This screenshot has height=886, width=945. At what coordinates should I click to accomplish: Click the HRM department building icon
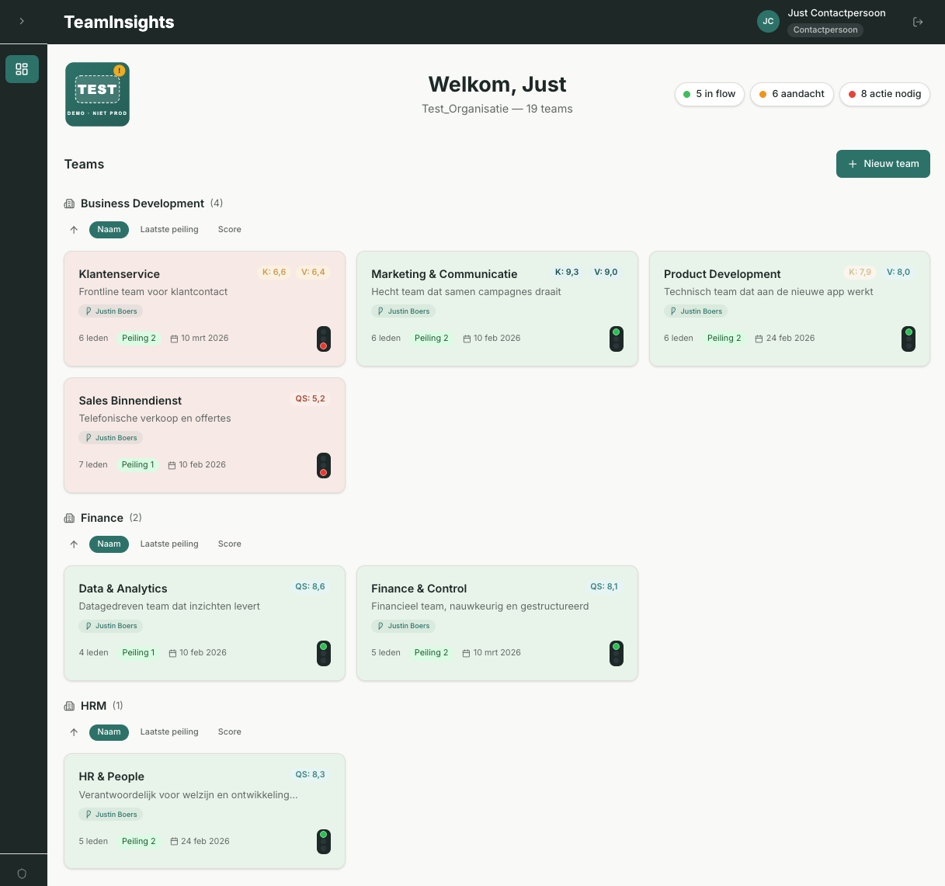pyautogui.click(x=69, y=706)
